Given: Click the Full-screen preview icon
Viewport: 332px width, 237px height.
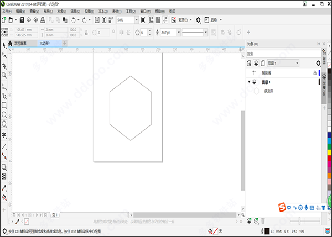Looking at the screenshot, I should [143, 20].
